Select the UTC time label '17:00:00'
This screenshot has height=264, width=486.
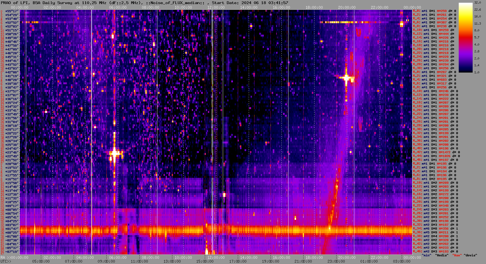(238, 261)
